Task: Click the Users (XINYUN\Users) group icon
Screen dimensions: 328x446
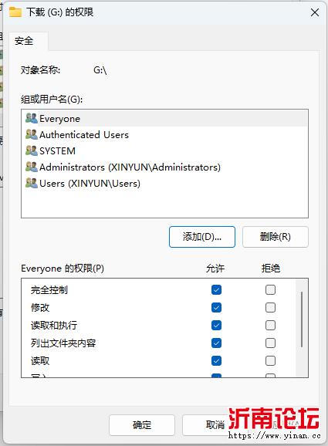Action: pos(32,183)
